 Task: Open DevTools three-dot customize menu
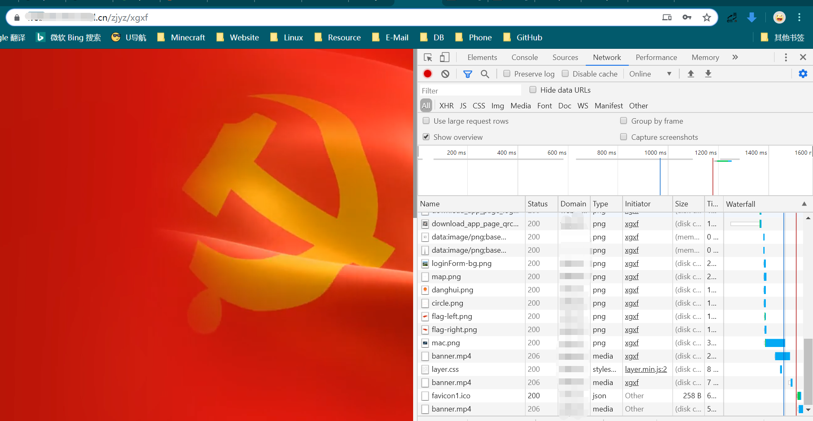(786, 57)
